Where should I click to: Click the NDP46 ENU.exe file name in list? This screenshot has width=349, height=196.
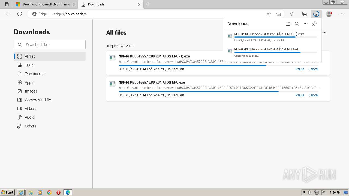click(152, 82)
